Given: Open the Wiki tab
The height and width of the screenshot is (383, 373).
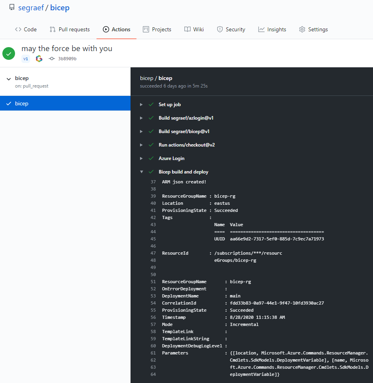Looking at the screenshot, I should (x=194, y=29).
